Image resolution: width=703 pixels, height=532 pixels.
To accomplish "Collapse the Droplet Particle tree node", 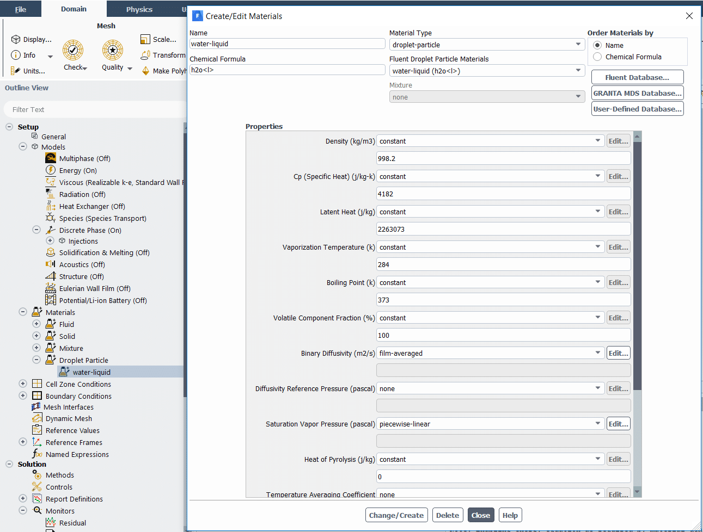I will [x=36, y=360].
